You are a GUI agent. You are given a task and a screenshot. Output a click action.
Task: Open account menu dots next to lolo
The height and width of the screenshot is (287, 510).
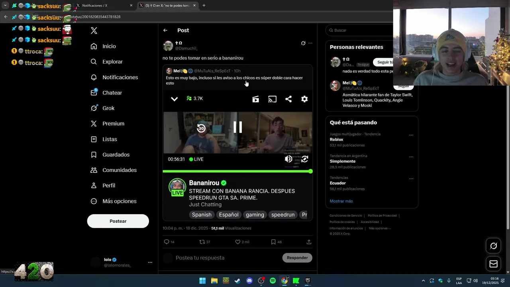coord(150,262)
